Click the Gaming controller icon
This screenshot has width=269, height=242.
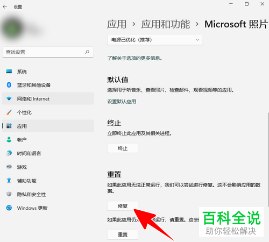click(9, 167)
